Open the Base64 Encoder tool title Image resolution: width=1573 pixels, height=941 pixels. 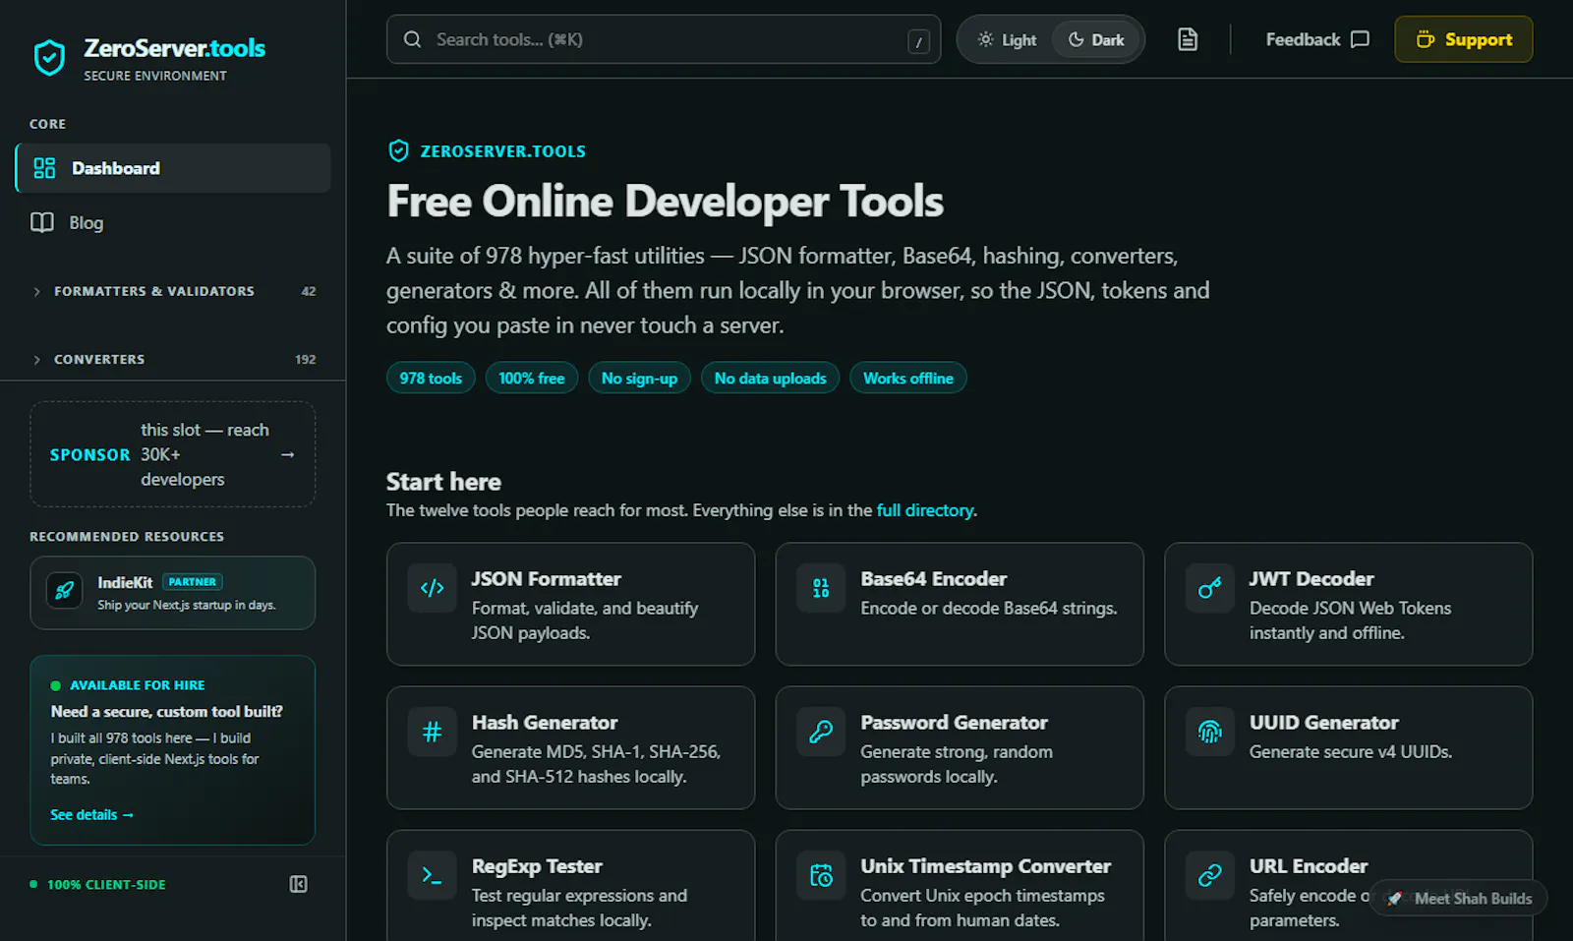click(x=934, y=579)
